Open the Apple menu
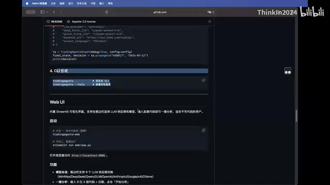This screenshot has height=185, width=330. [27, 4]
